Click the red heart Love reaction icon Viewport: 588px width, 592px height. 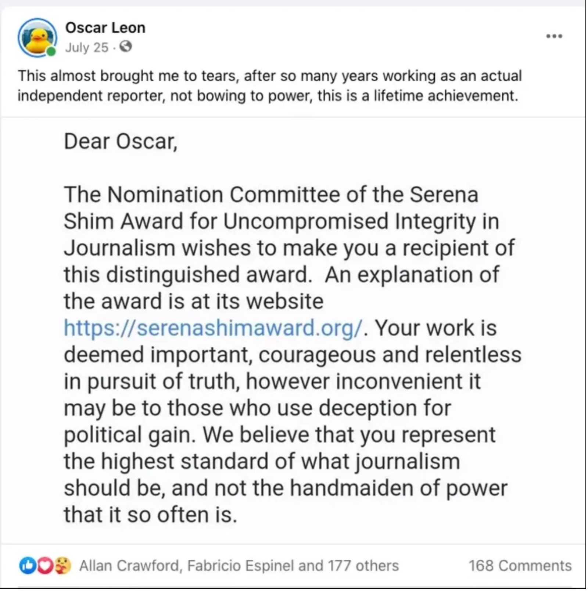pos(45,566)
